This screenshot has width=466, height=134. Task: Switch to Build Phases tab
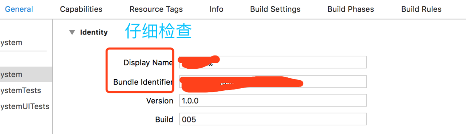click(x=351, y=9)
